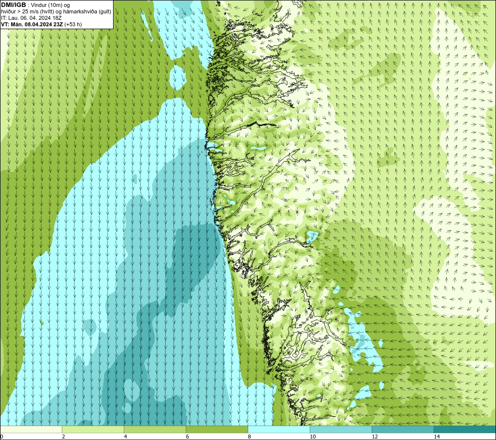Click the above-14 m/s dark teal swatch
The height and width of the screenshot is (440, 496).
(x=465, y=429)
